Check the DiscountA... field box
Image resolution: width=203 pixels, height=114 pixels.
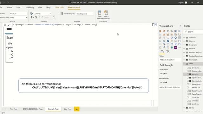188,68
